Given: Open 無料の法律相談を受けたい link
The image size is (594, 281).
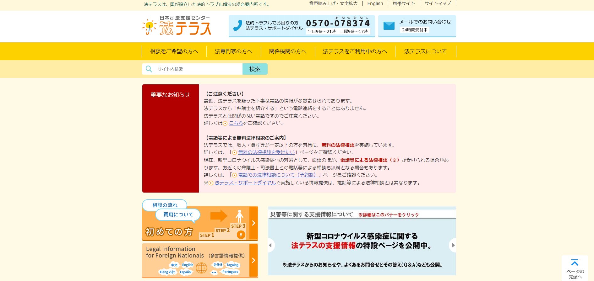Looking at the screenshot, I should click(266, 152).
